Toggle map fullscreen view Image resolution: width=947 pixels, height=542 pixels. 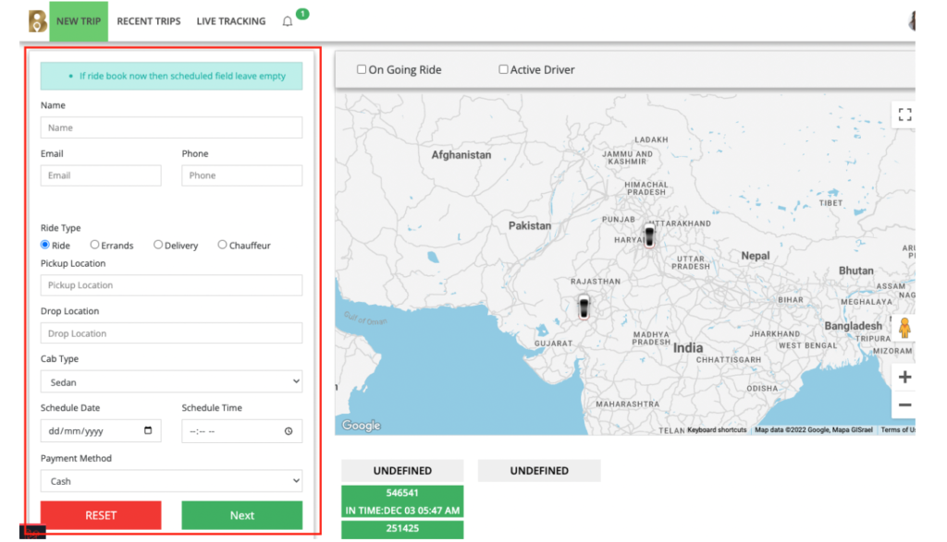tap(904, 114)
